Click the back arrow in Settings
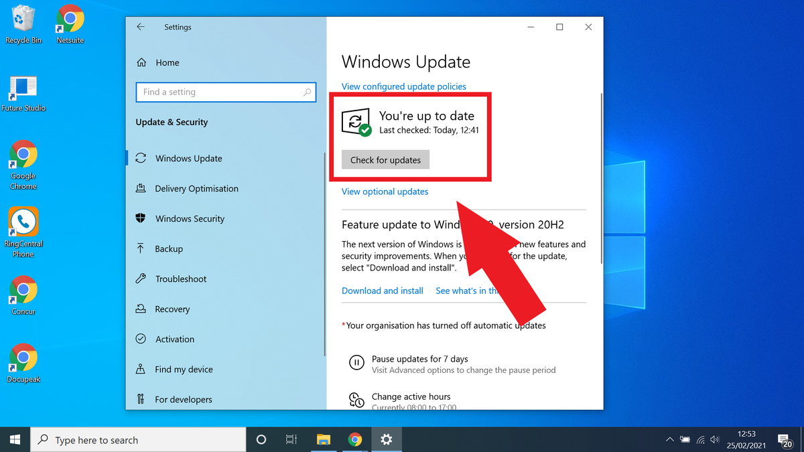804x452 pixels. tap(141, 27)
